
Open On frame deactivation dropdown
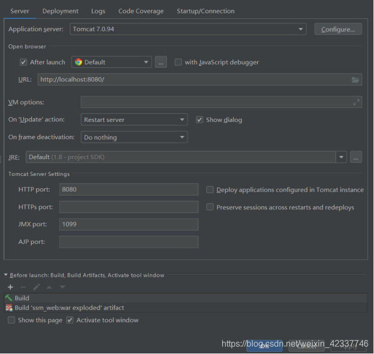pos(134,137)
